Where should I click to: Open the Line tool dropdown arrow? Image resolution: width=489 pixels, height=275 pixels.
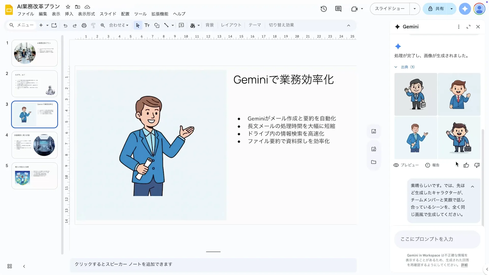point(172,25)
